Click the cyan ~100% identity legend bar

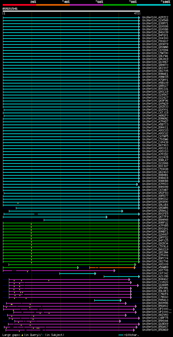[153, 5]
